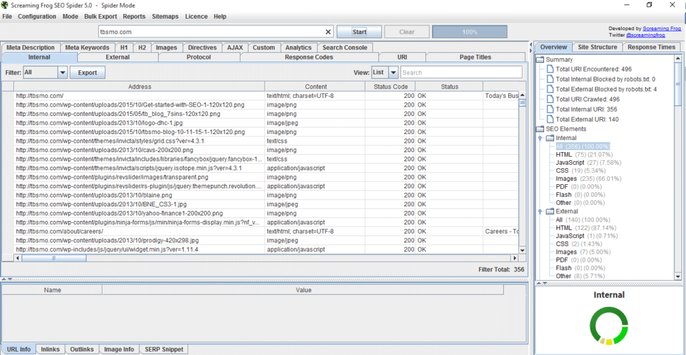
Task: Switch to the External tab
Action: pyautogui.click(x=118, y=58)
